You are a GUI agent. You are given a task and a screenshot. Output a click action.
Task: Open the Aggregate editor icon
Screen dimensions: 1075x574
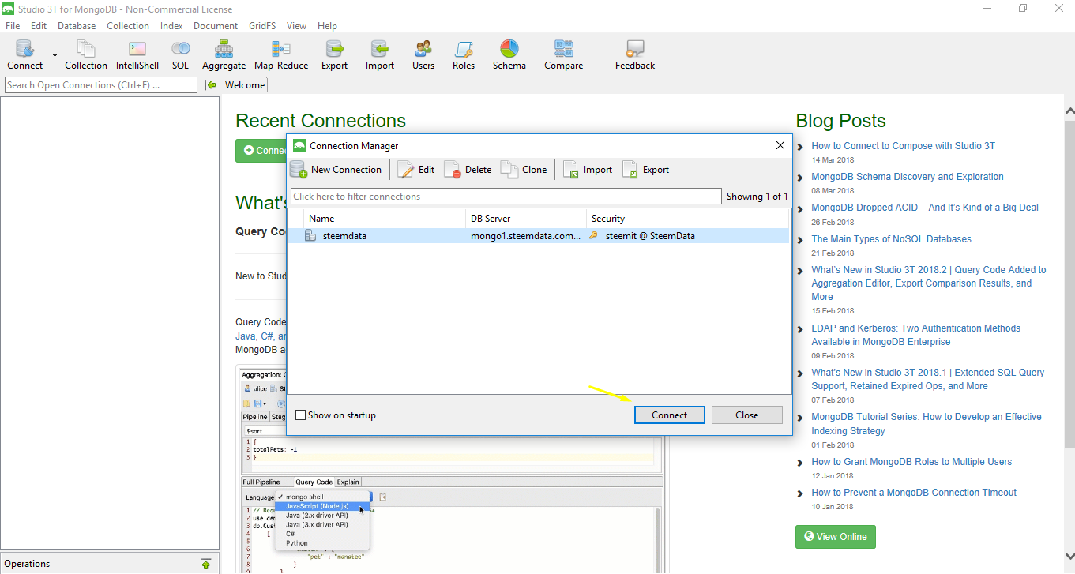click(x=224, y=55)
